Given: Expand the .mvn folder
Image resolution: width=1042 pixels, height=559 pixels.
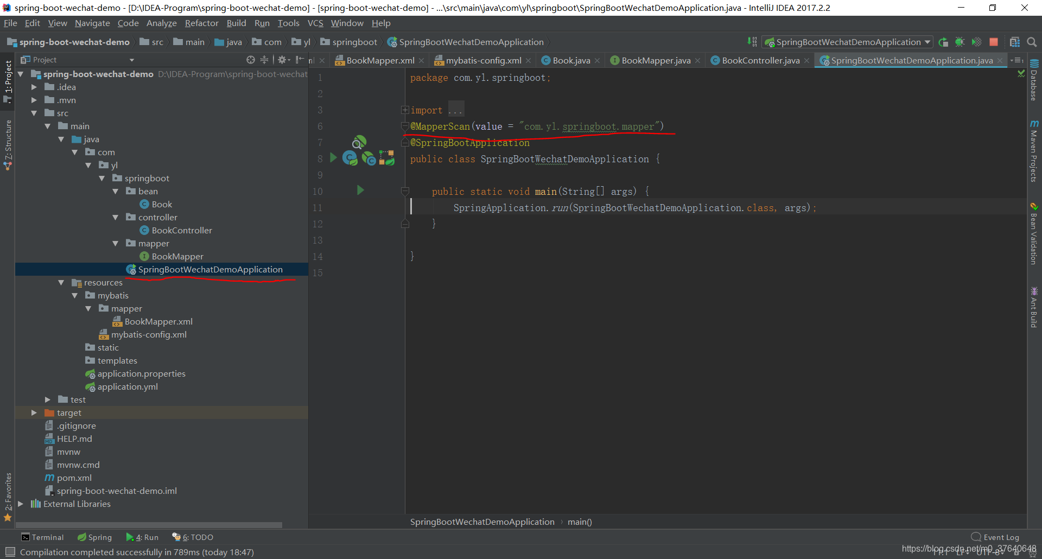Looking at the screenshot, I should [x=34, y=100].
